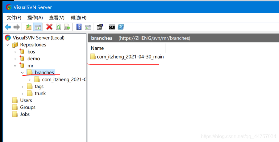Click the Export List toolbar icon
The image size is (279, 142).
67,27
